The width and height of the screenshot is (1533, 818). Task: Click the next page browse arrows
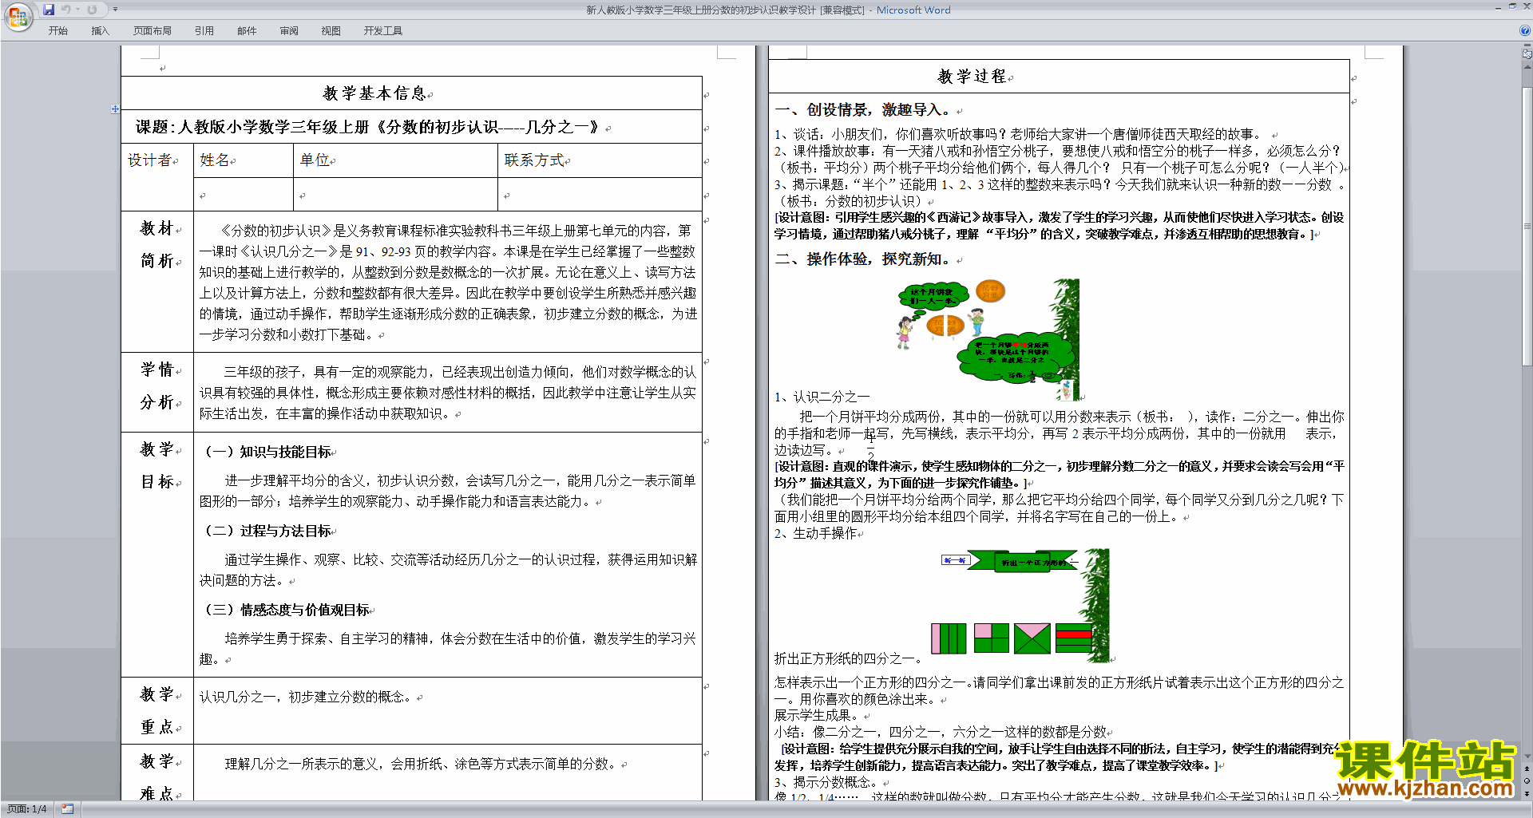point(1527,793)
